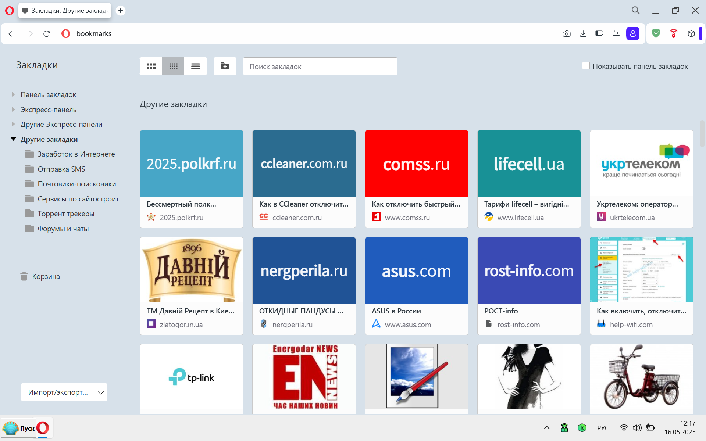Switch to small tile view
The image size is (706, 441).
[174, 66]
